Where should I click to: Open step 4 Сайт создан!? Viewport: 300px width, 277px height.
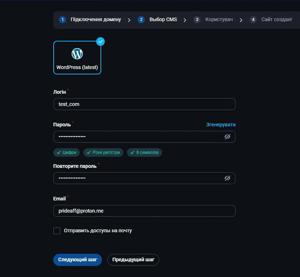271,20
